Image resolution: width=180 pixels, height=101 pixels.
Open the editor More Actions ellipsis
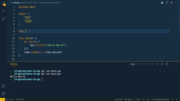tap(176, 3)
